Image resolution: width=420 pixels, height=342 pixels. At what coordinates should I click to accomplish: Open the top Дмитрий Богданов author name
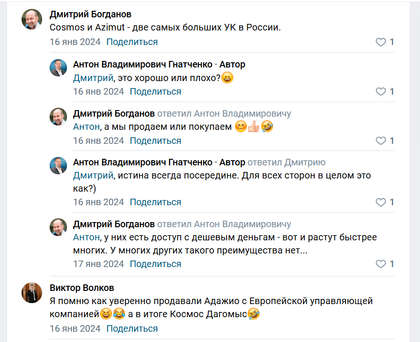[90, 14]
